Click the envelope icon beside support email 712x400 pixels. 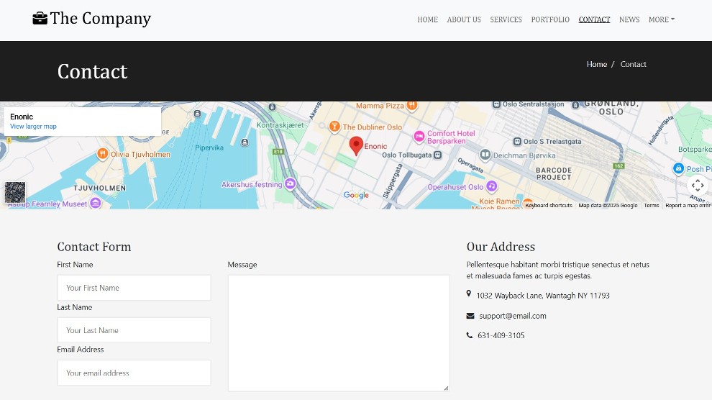point(470,316)
